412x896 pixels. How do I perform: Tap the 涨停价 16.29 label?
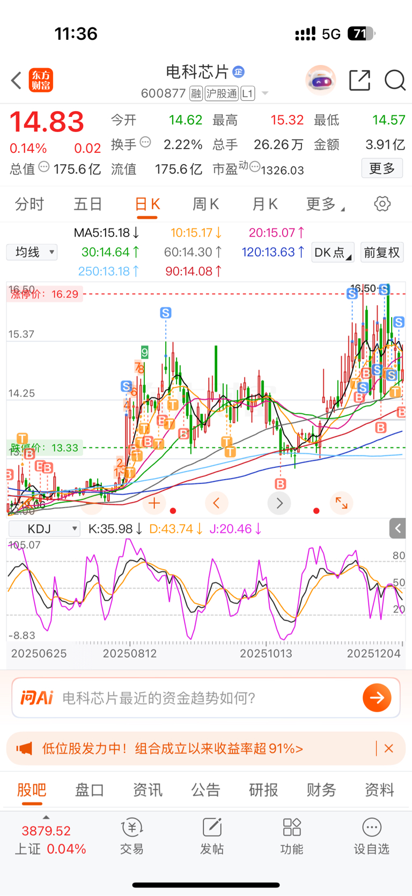tap(44, 294)
